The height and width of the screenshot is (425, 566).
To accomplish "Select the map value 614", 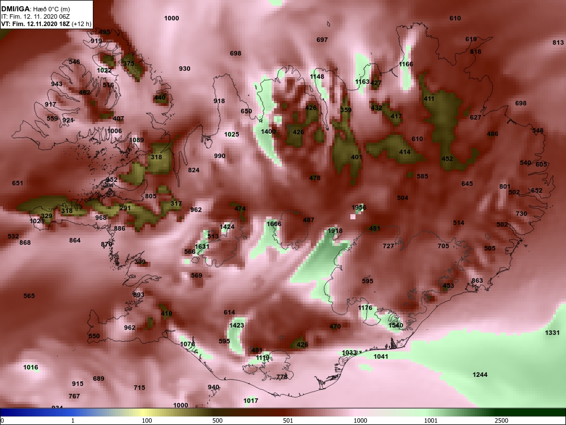I will click(x=229, y=312).
